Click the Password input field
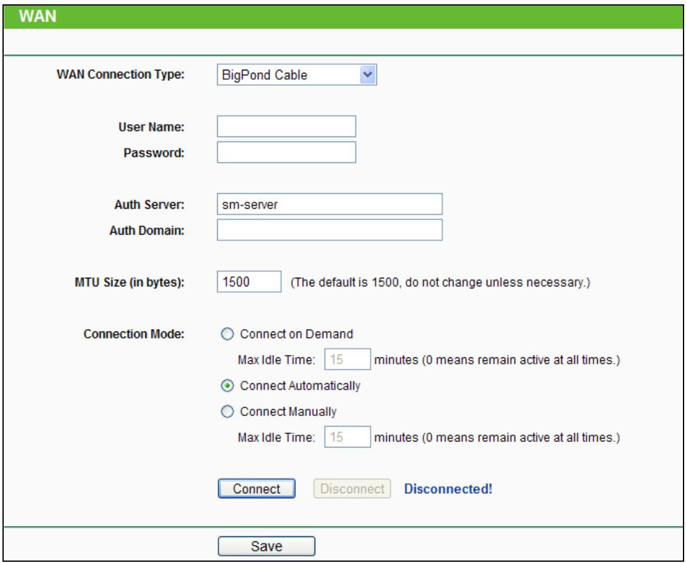 pos(286,152)
